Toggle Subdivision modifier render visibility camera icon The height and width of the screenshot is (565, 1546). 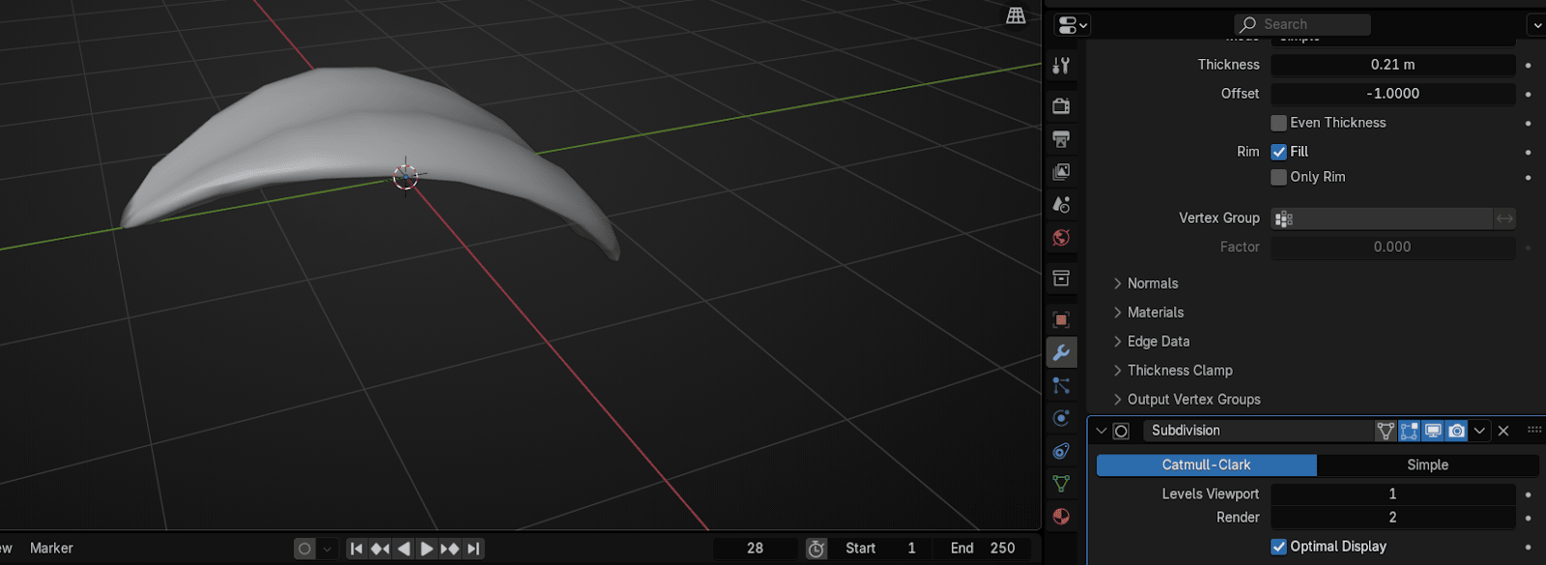[x=1456, y=431]
